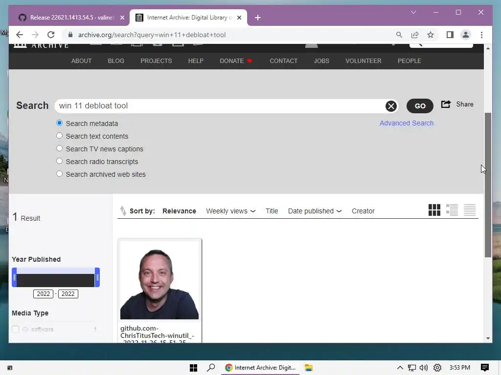Sort results by Relevance
This screenshot has height=375, width=501.
tap(179, 211)
